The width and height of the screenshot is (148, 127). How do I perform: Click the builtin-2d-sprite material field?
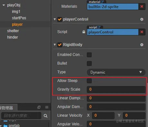click(113, 7)
